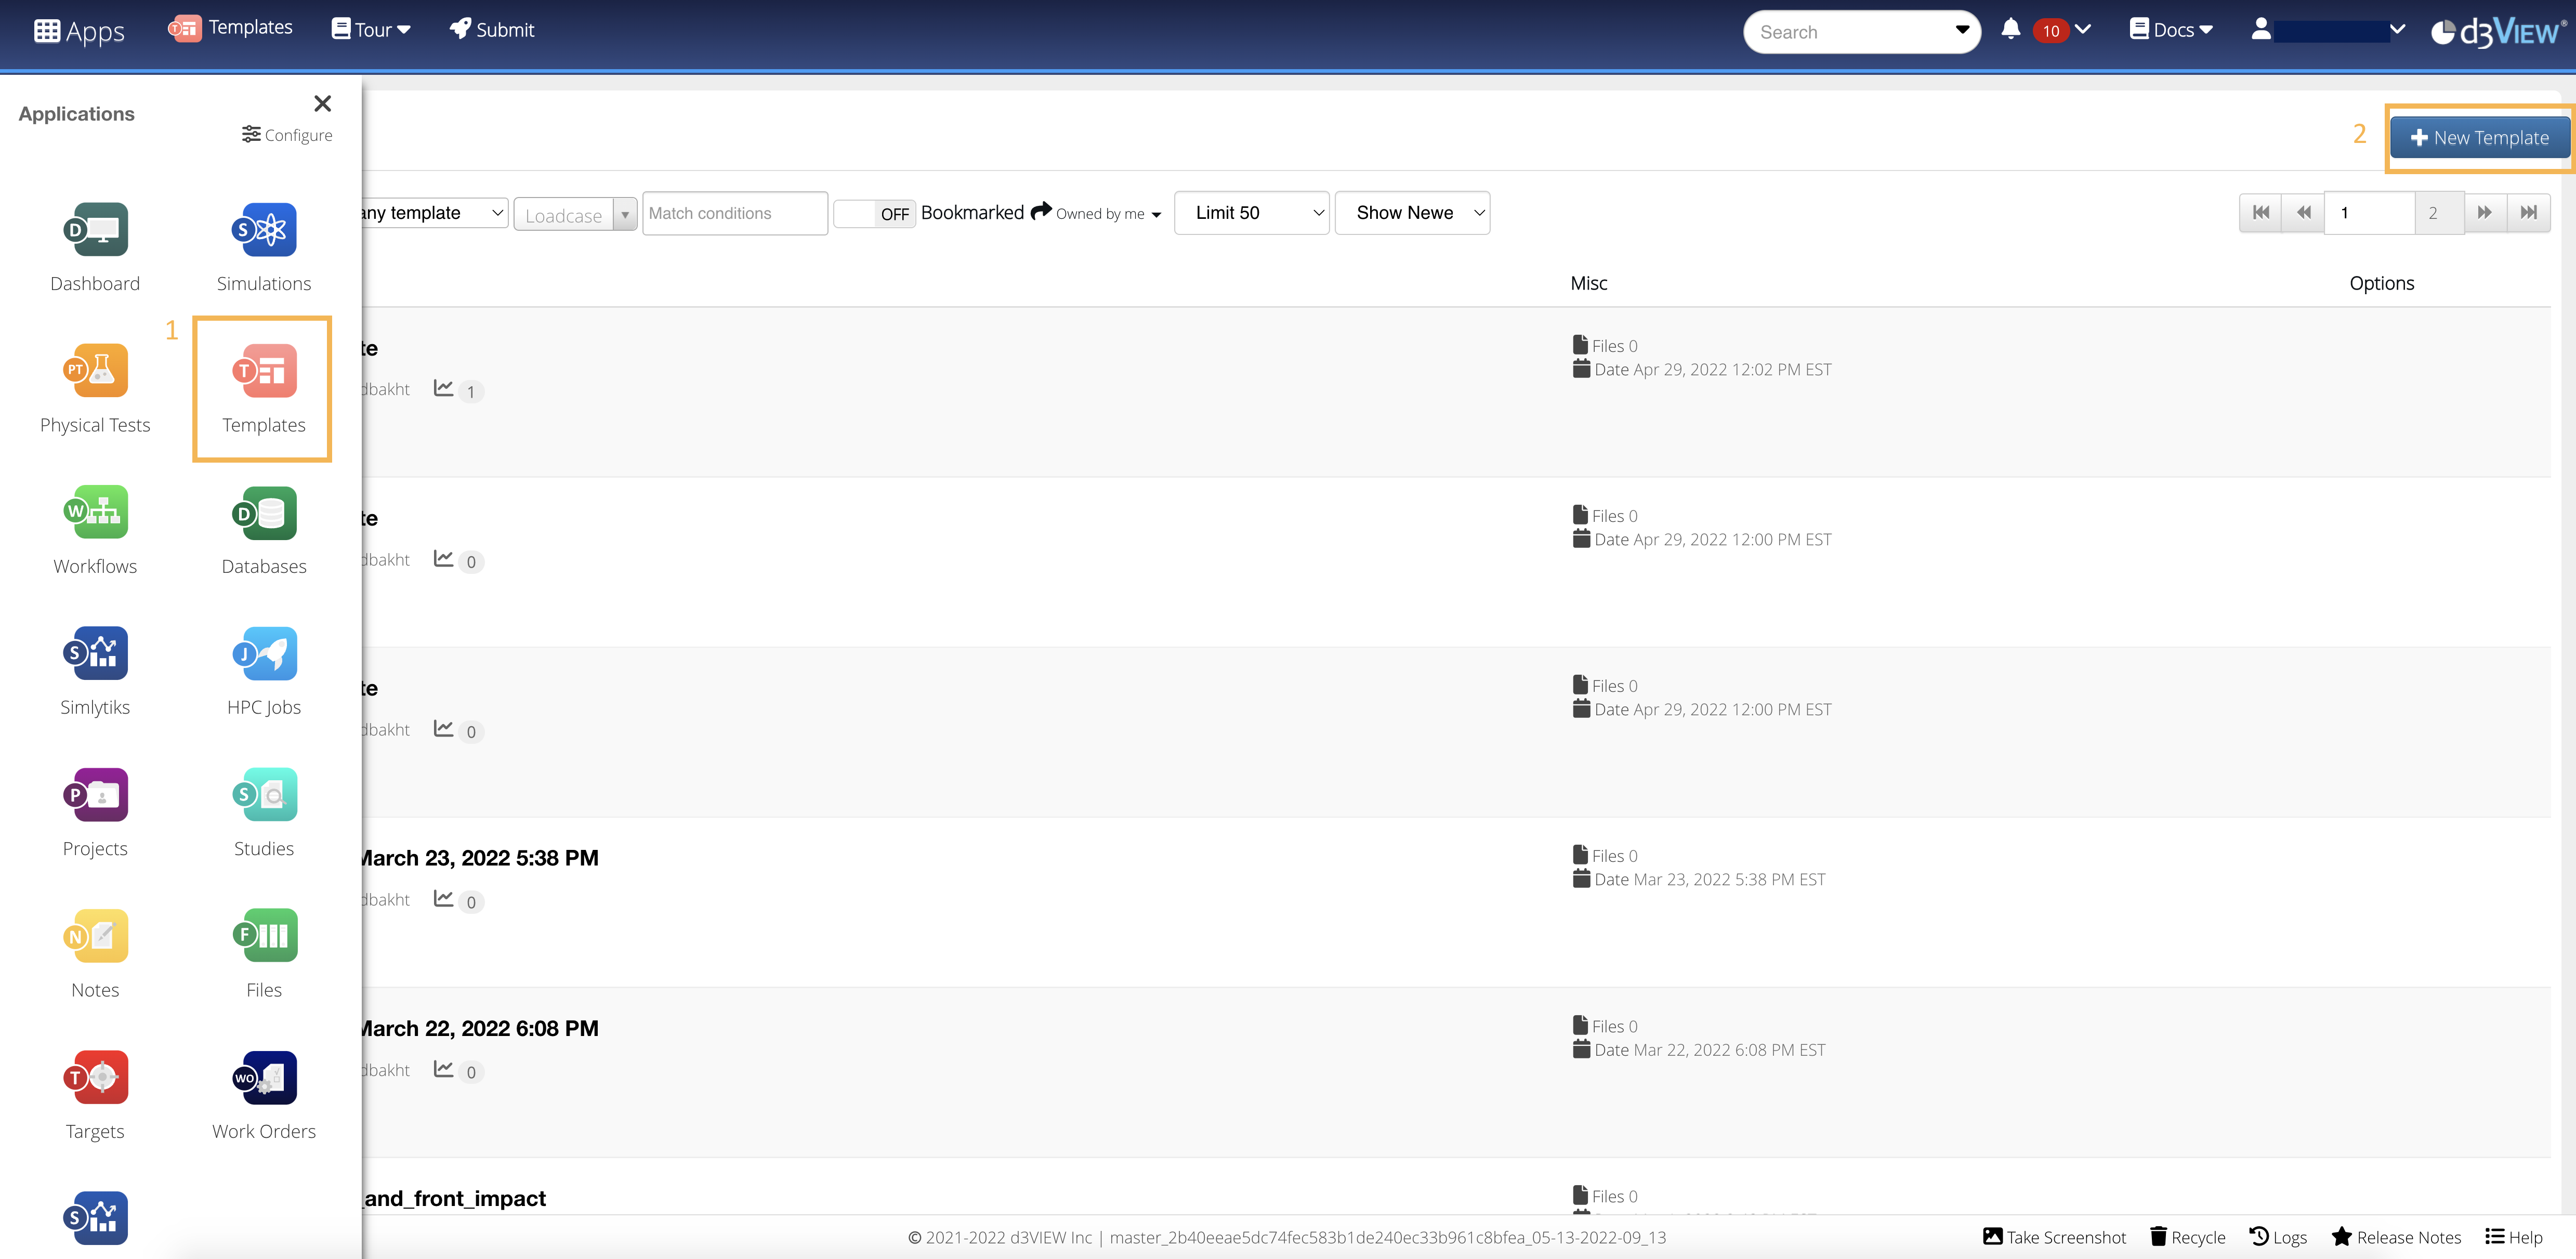Open the user account menu
This screenshot has height=1259, width=2576.
2327,30
